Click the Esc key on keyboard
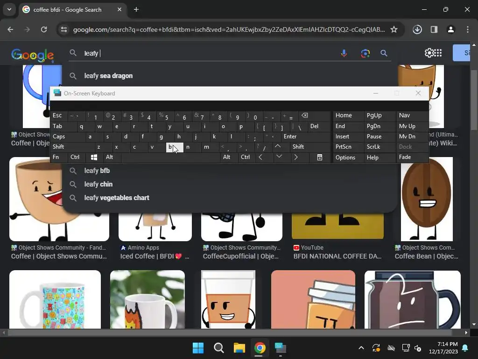Image resolution: width=478 pixels, height=359 pixels. pos(59,115)
